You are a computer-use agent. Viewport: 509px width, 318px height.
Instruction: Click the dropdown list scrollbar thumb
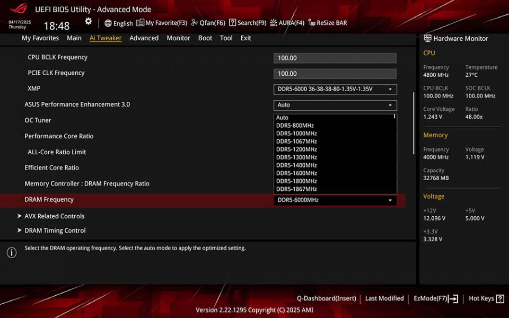pos(394,116)
